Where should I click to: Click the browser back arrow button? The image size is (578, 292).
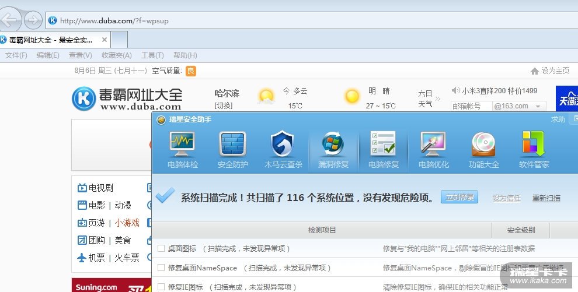9,19
